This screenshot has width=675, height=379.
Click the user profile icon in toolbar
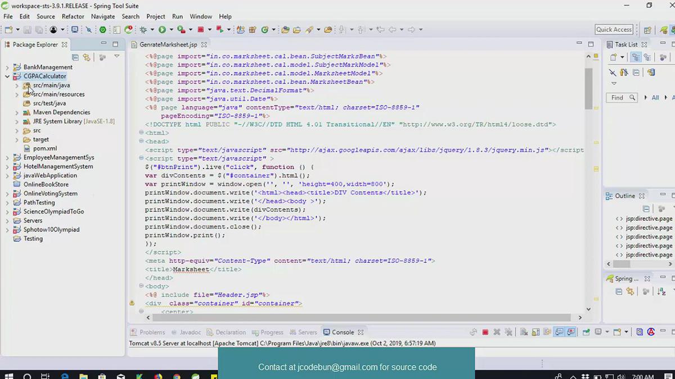[x=53, y=29]
